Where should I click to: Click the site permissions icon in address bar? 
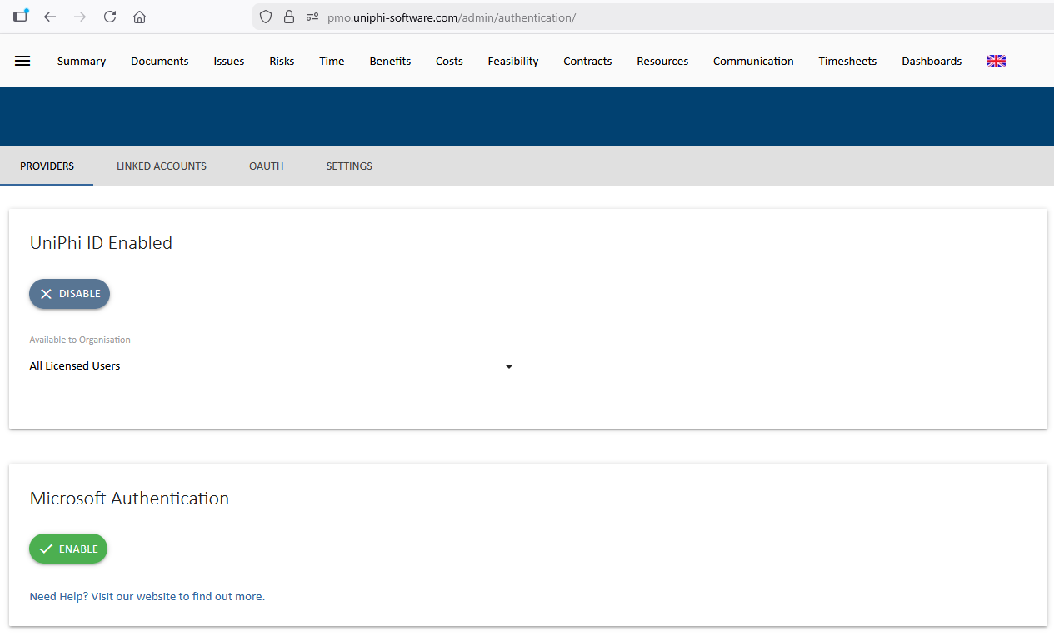(312, 17)
